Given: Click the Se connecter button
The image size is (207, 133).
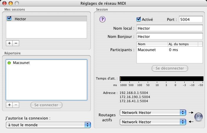Looking at the screenshot, I should [46, 105].
